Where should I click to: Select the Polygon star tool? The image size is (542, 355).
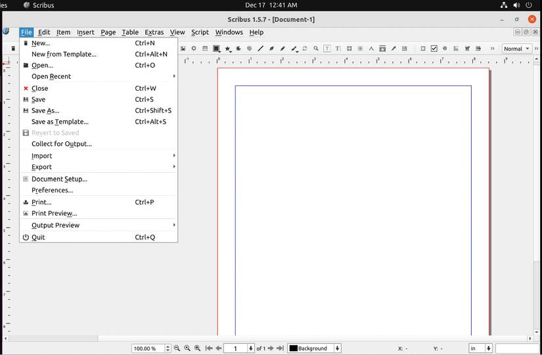point(228,49)
